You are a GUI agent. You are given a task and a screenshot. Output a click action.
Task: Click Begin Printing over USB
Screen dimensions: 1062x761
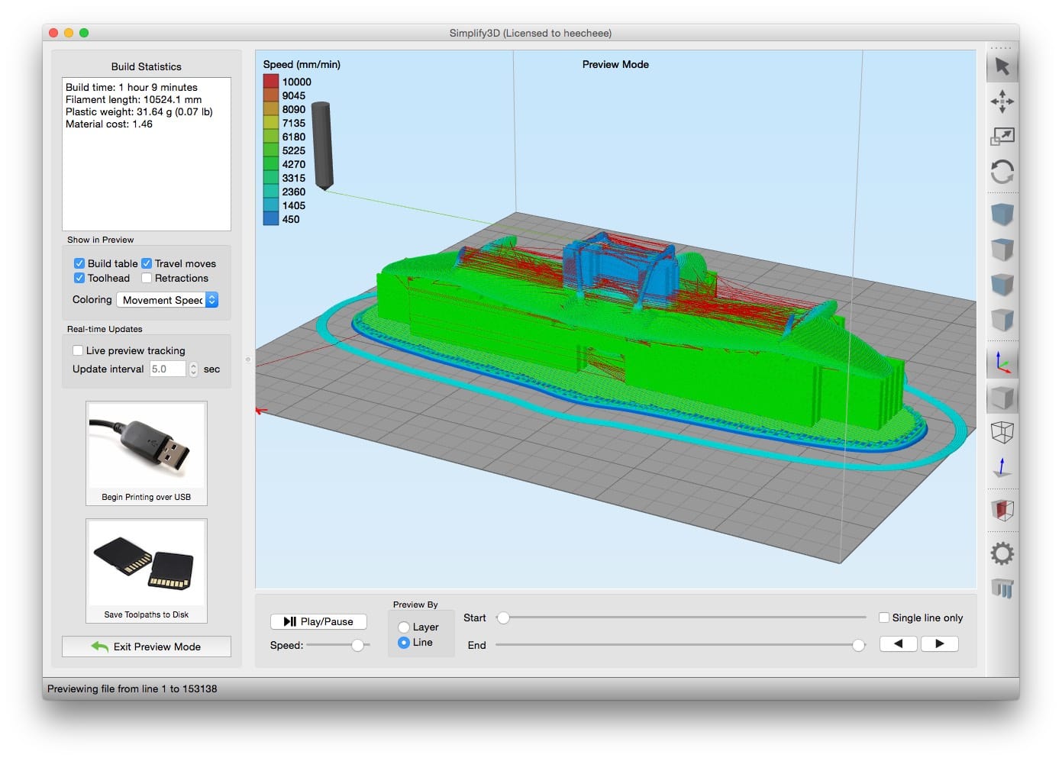click(x=147, y=453)
